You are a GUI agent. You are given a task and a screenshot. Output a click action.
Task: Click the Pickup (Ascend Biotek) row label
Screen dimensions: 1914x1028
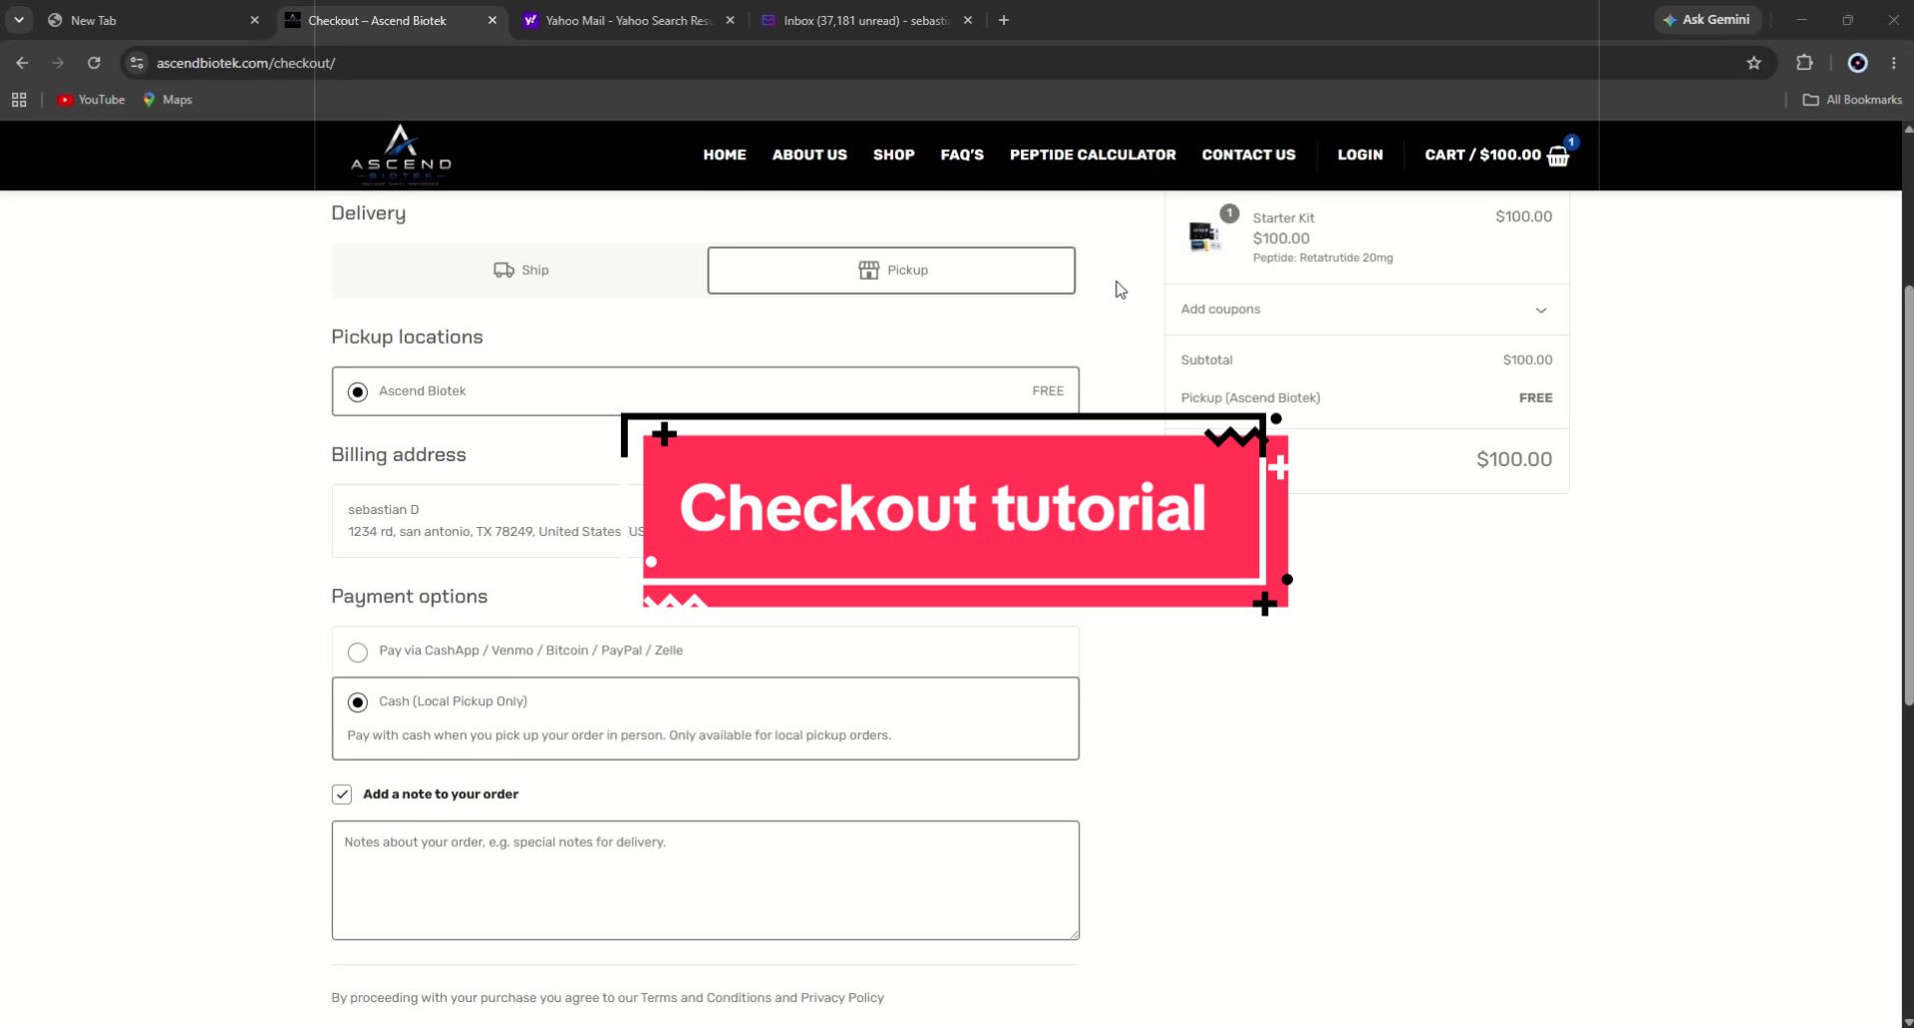point(1250,398)
